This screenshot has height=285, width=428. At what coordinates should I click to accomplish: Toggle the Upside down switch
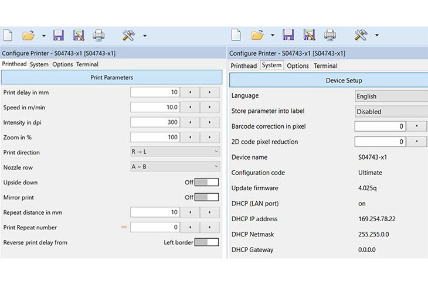(206, 183)
